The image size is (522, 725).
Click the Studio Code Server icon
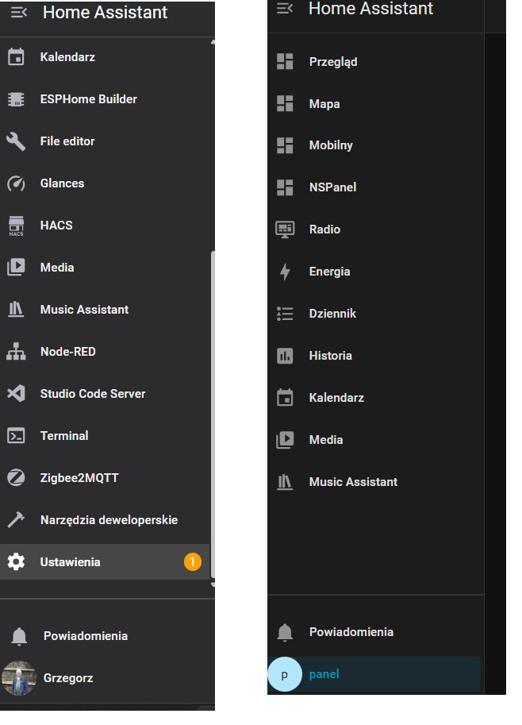16,394
